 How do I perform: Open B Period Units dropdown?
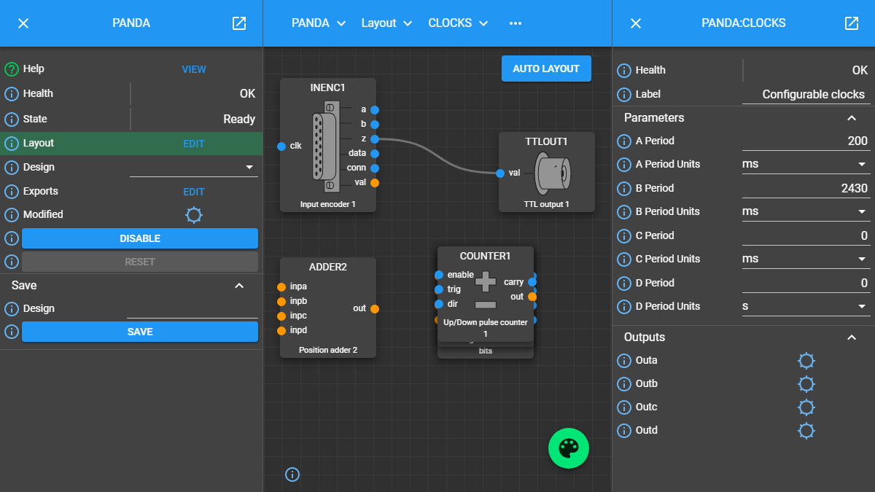point(806,212)
